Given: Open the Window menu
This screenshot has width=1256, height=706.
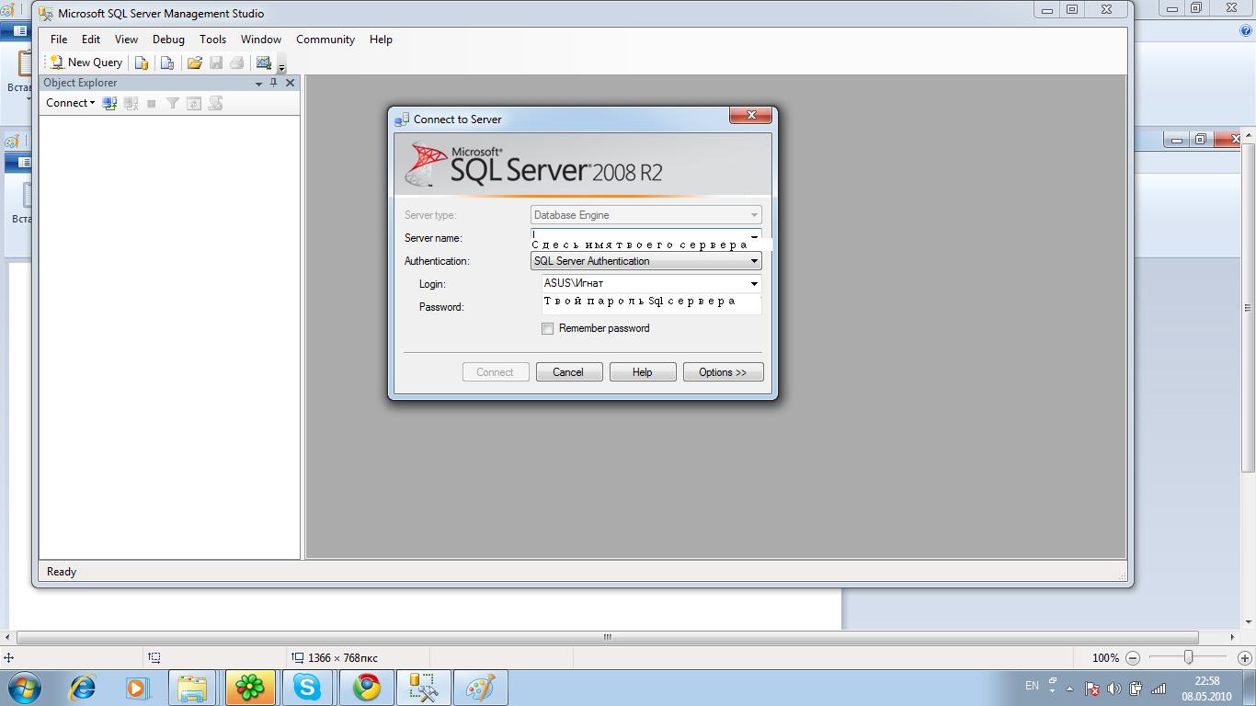Looking at the screenshot, I should point(261,40).
